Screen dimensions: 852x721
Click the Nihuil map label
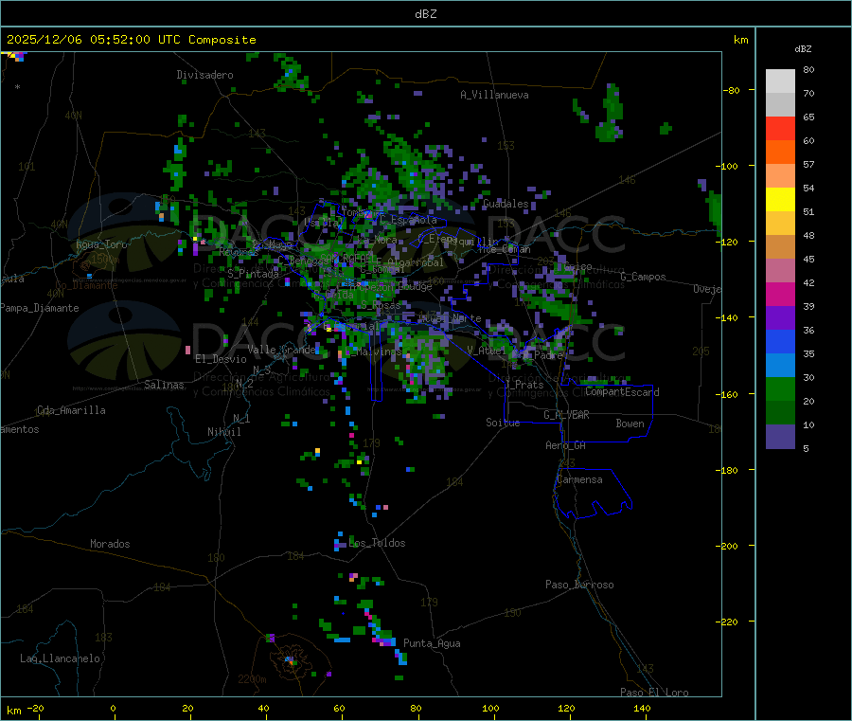pos(223,432)
